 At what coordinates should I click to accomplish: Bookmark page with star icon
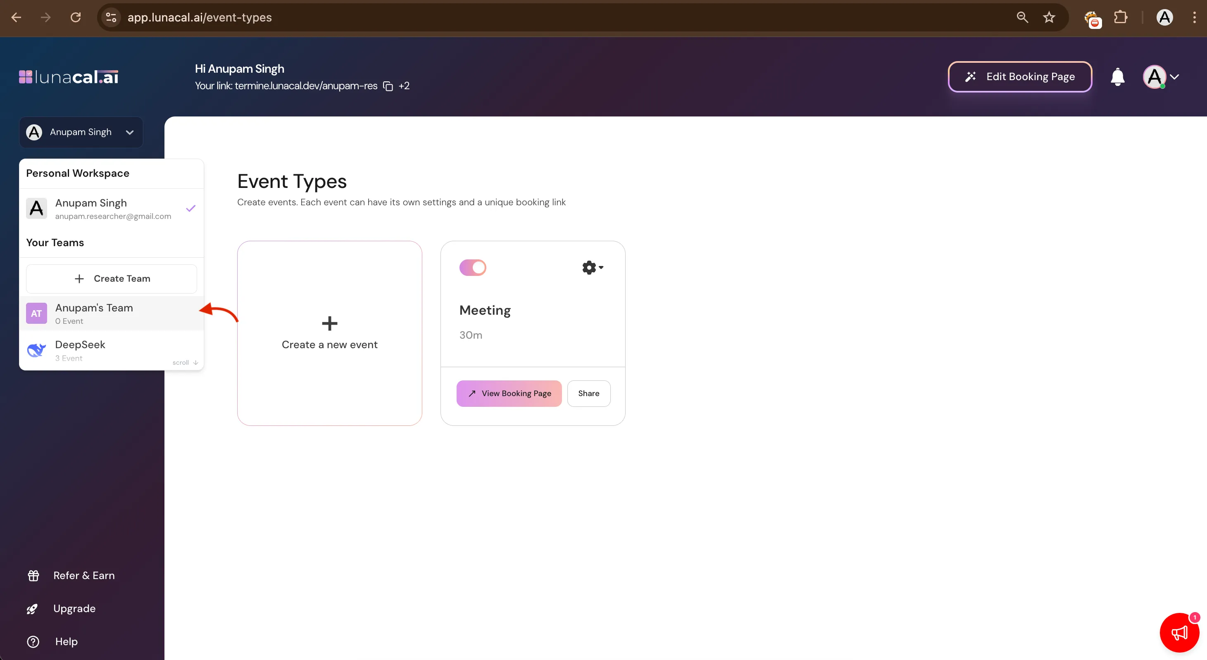[x=1049, y=17]
